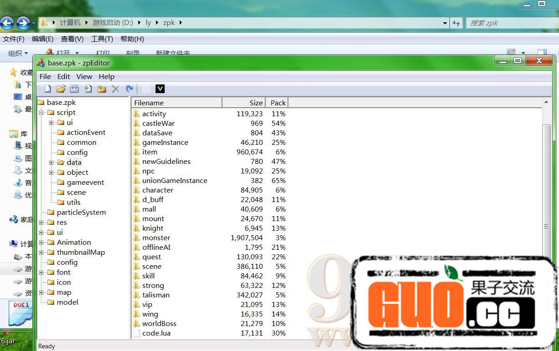Select particleSystem folder in the tree
559x351 pixels.
81,213
